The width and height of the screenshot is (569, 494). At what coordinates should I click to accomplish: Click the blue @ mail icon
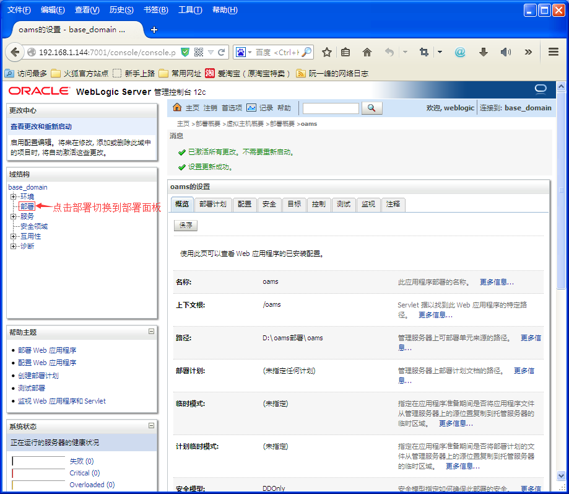click(460, 52)
